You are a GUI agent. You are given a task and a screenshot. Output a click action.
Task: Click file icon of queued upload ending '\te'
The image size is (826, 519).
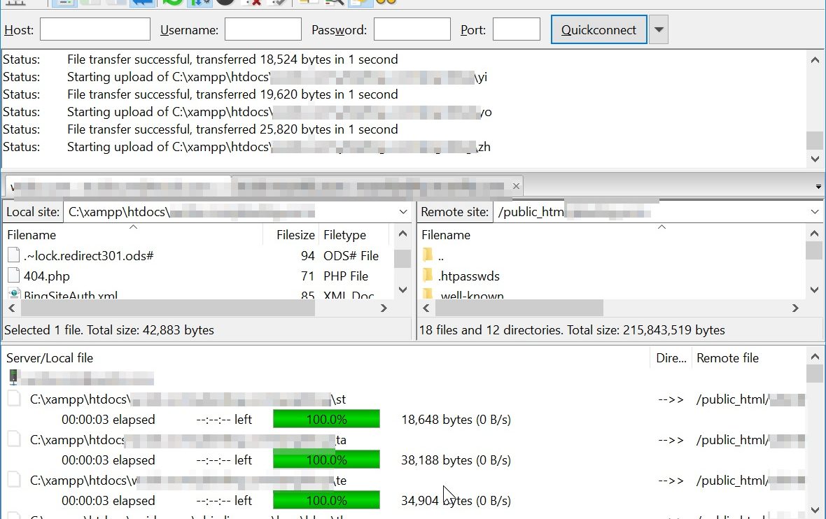[14, 480]
